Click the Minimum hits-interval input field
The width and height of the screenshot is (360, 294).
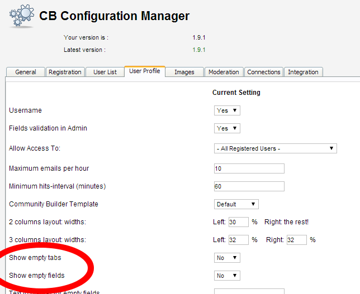(249, 186)
